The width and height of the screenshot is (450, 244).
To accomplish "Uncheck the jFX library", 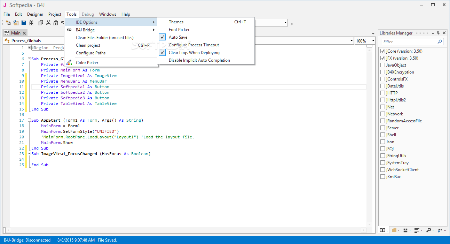I will click(x=383, y=58).
